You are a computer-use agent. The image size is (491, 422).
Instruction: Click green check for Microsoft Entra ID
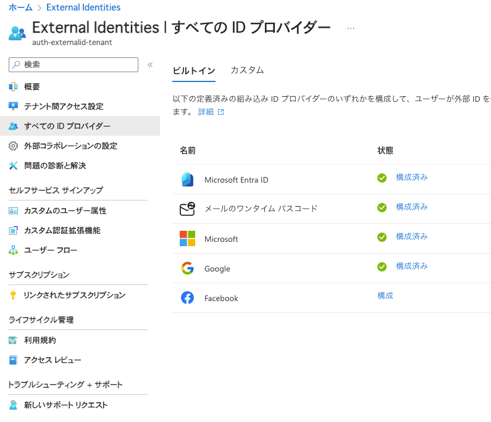click(382, 178)
